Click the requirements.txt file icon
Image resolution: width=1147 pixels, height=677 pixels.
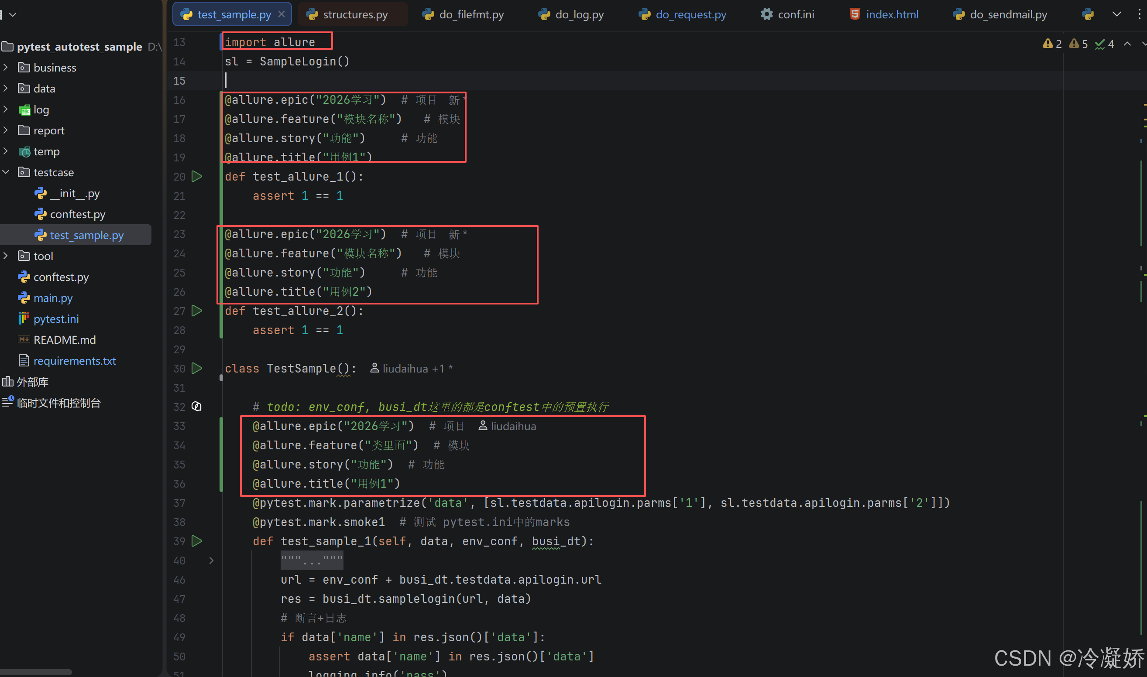24,361
